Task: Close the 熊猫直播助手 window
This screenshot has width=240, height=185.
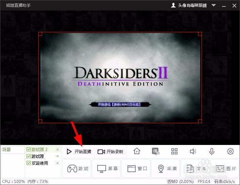Action: click(x=234, y=6)
